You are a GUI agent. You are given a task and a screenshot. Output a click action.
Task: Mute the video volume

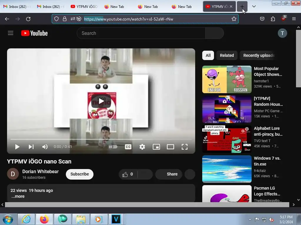click(x=45, y=147)
